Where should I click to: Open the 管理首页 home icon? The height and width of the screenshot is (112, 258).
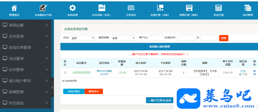coord(14,8)
